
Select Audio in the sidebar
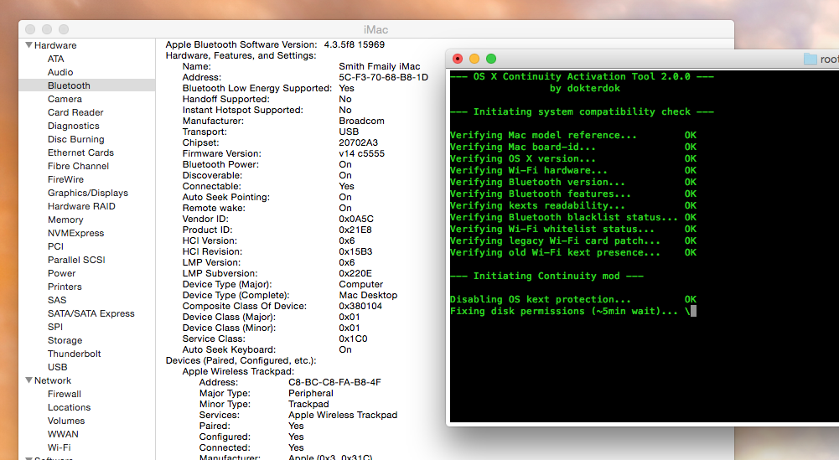pos(60,72)
